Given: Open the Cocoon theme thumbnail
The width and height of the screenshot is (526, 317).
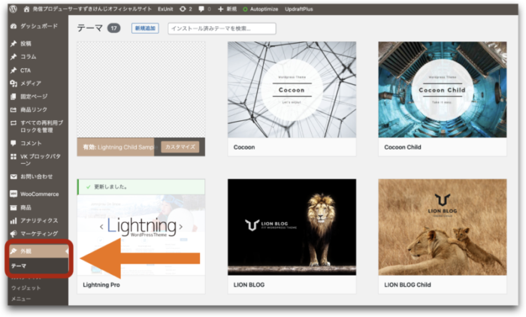Looking at the screenshot, I should 292,89.
